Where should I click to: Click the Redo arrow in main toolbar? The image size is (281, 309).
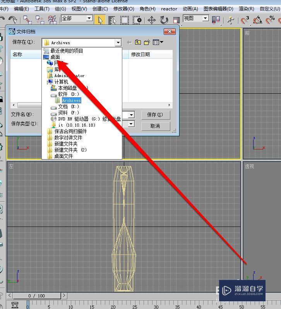(13, 20)
